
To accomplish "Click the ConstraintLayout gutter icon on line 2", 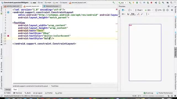I will [8, 12].
